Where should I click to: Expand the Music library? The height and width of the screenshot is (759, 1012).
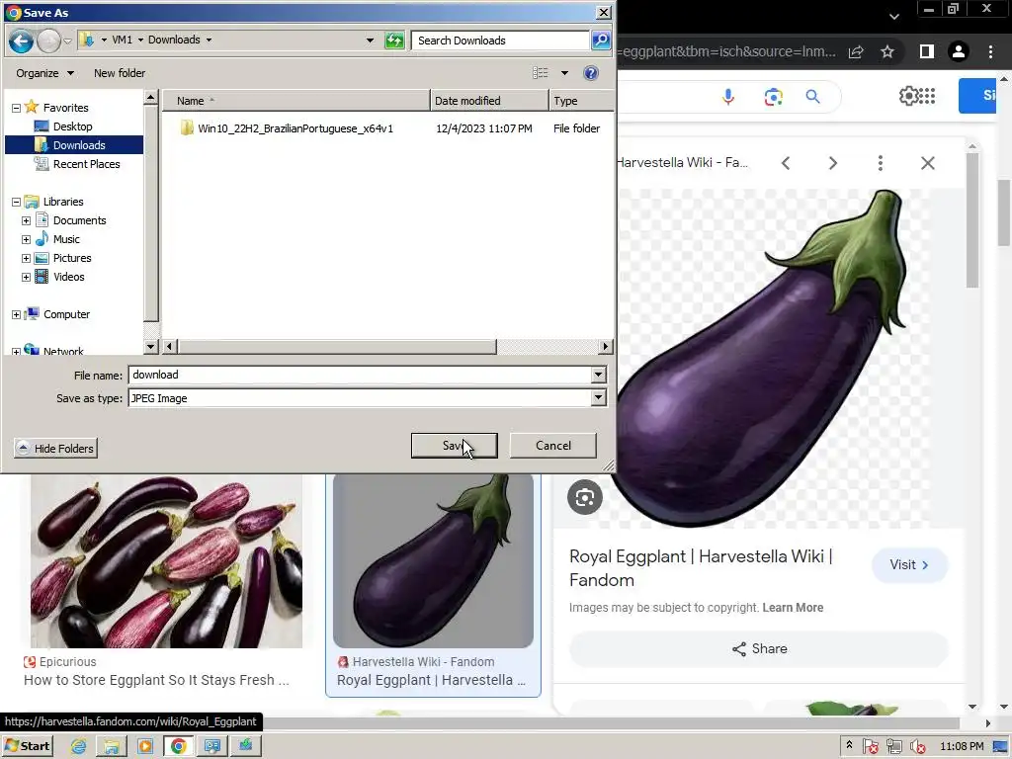26,239
